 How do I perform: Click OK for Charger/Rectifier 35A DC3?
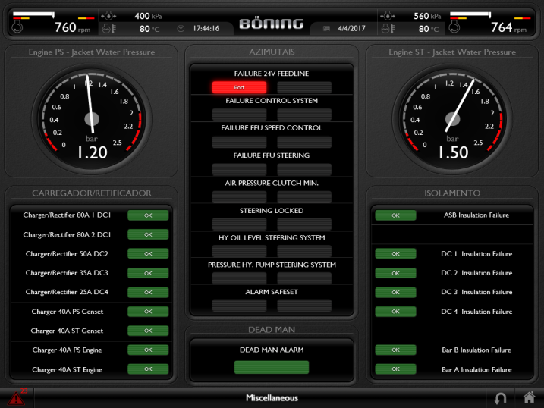pos(148,273)
